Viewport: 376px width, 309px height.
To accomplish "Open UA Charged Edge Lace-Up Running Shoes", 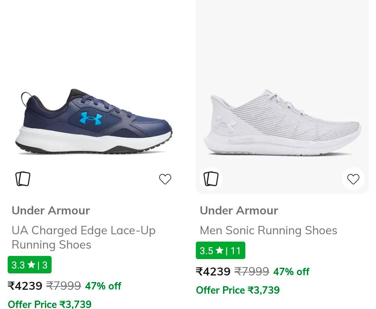I will click(84, 237).
